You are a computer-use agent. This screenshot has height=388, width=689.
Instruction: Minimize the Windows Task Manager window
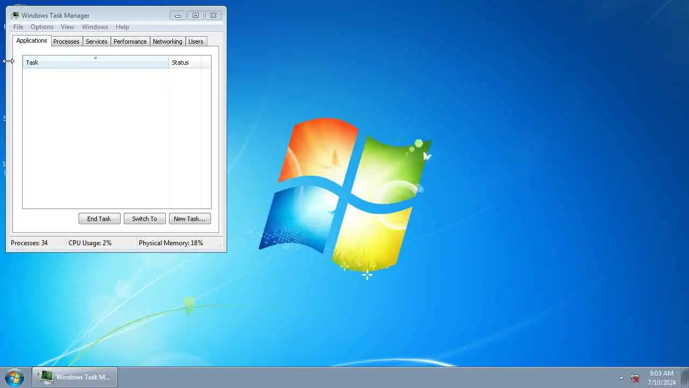178,16
